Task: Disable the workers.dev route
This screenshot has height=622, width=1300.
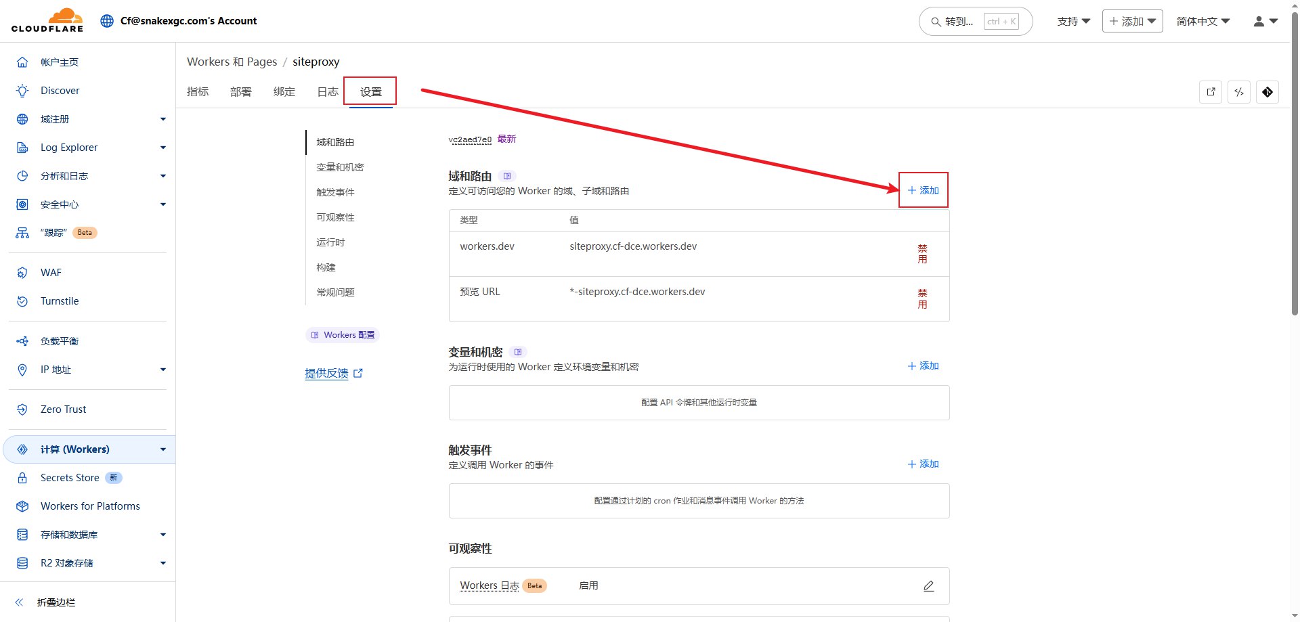Action: point(922,254)
